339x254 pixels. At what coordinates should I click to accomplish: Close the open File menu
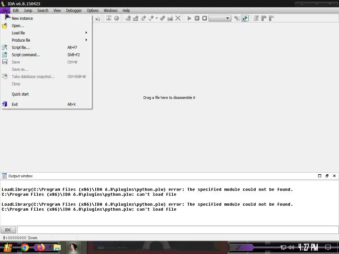(5, 10)
